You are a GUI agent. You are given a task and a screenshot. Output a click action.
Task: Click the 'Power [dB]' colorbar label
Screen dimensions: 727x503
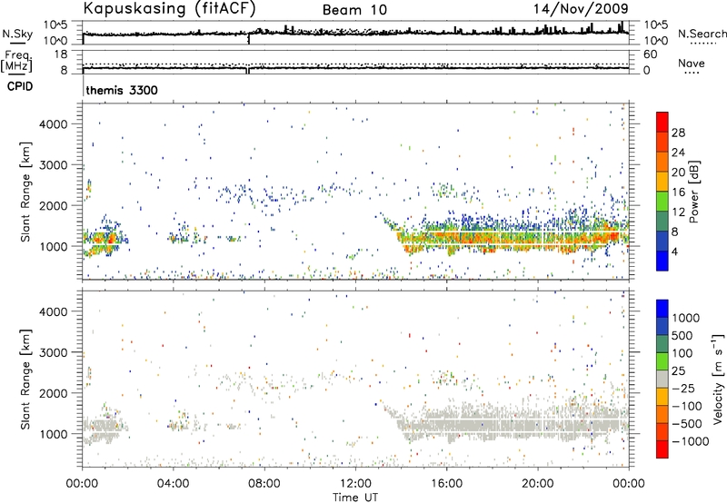[x=693, y=192]
